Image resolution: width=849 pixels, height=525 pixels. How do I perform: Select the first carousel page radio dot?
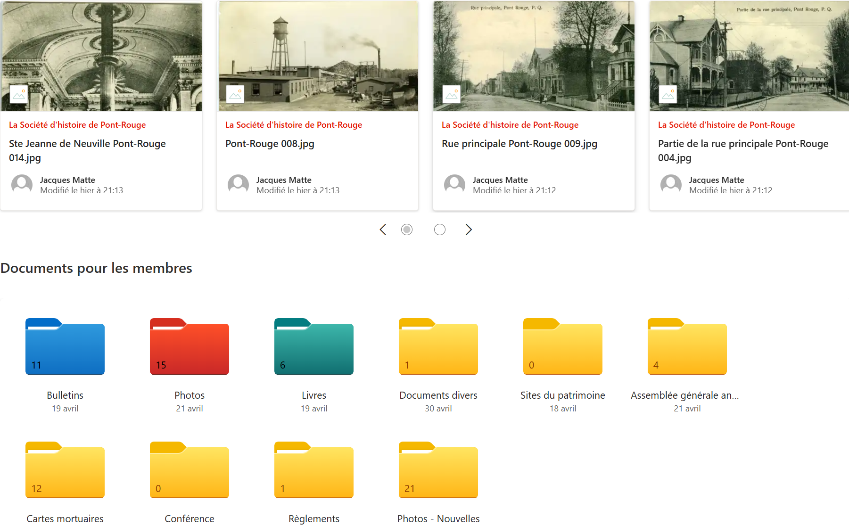pyautogui.click(x=407, y=230)
